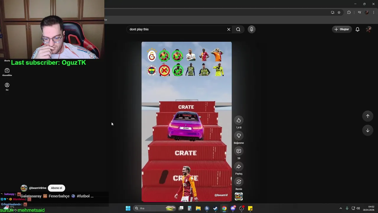378x213 pixels.
Task: Launch Calculator from the taskbar
Action: 190,208
